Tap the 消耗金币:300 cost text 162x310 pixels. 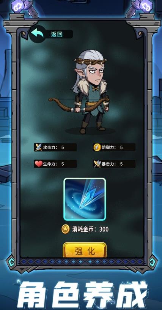[90, 229]
